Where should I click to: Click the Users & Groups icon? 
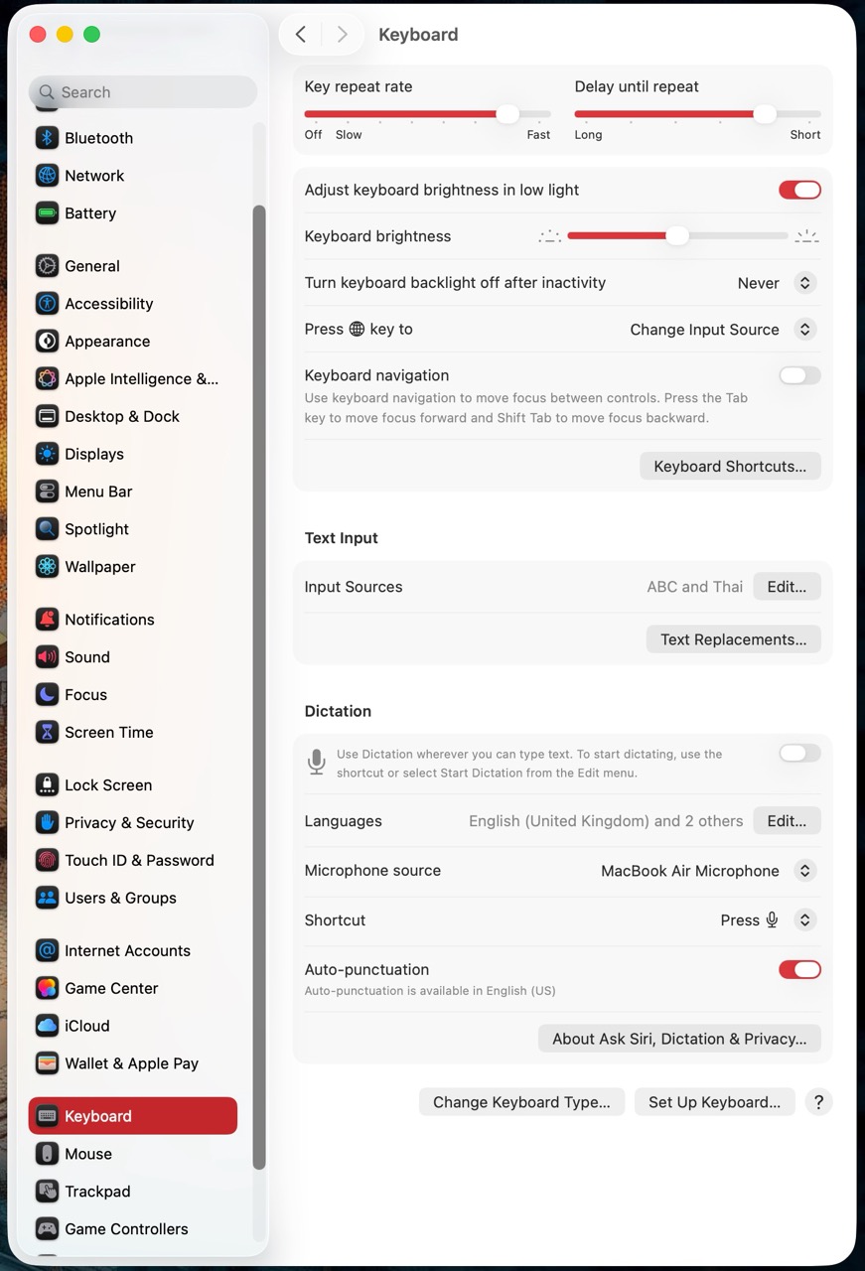tap(47, 898)
